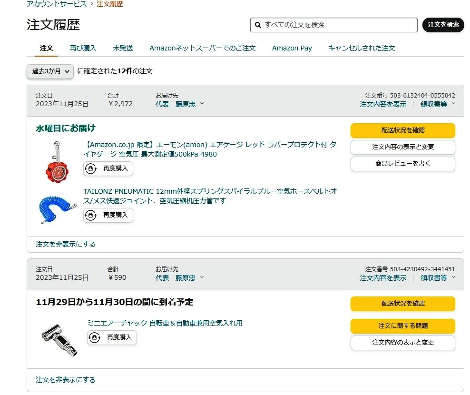This screenshot has height=395, width=470.
Task: Click the search magnifier icon in order search box
Action: pos(258,25)
